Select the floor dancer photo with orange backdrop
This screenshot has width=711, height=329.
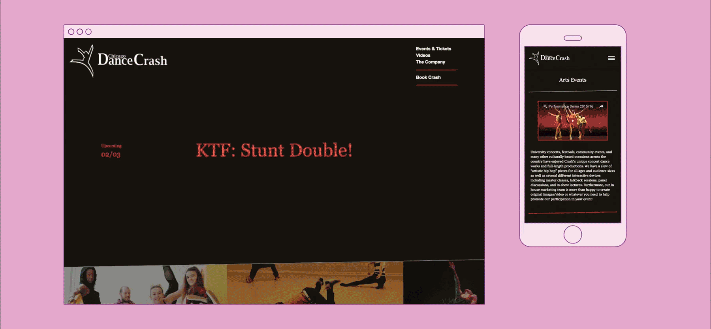tap(315, 282)
